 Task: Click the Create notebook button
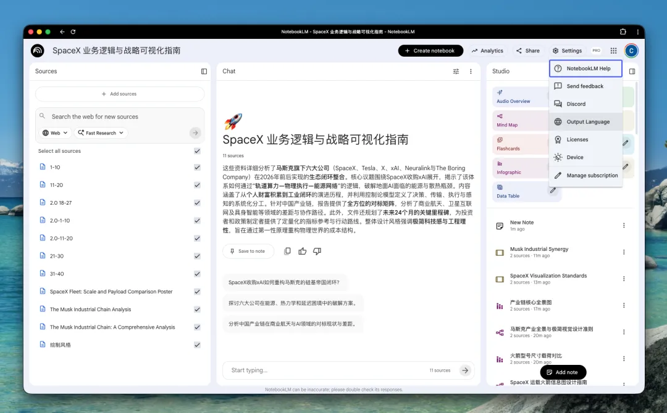[x=430, y=51]
